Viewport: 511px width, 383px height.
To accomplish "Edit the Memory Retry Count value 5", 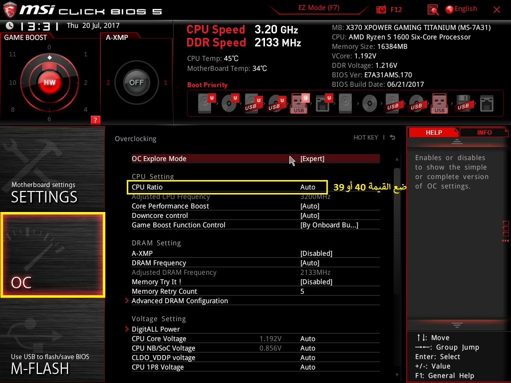I will pyautogui.click(x=302, y=291).
